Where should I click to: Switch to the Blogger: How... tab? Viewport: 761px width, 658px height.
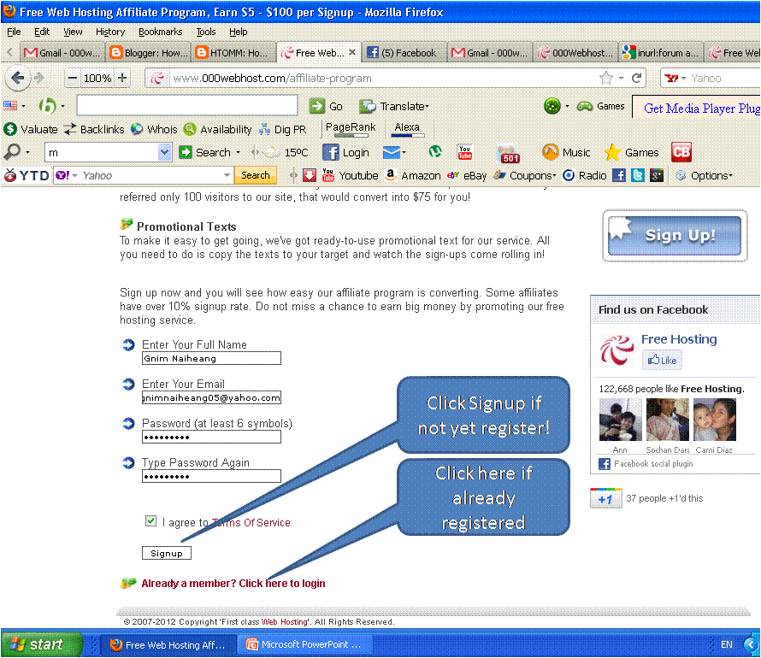[149, 52]
